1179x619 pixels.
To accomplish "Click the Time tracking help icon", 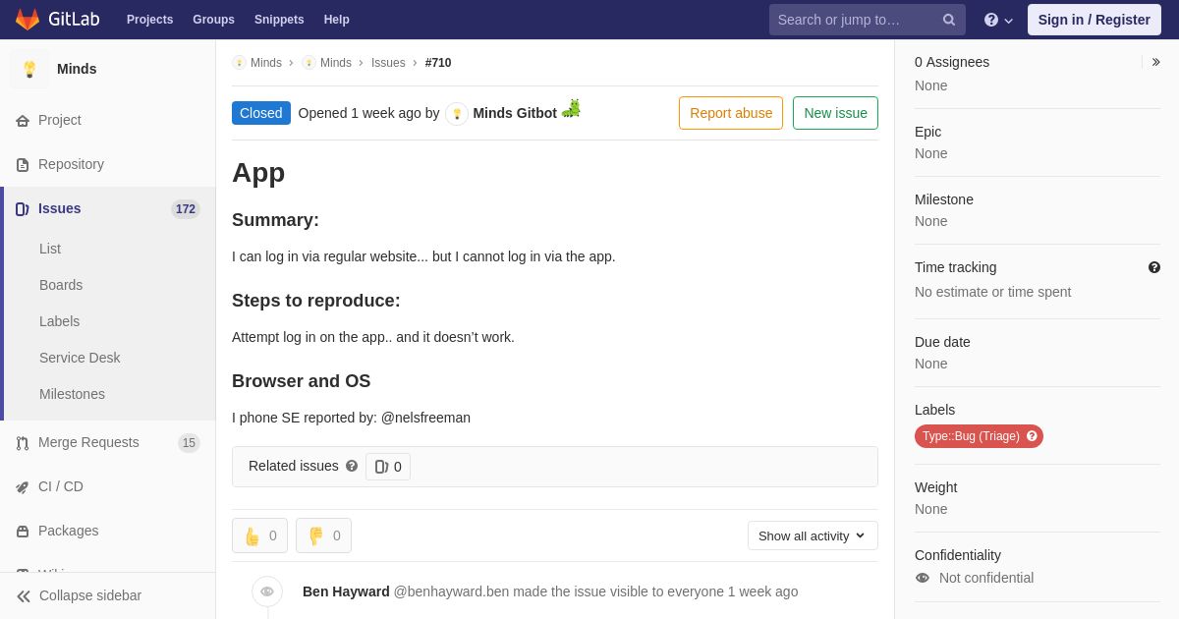I will coord(1154,267).
